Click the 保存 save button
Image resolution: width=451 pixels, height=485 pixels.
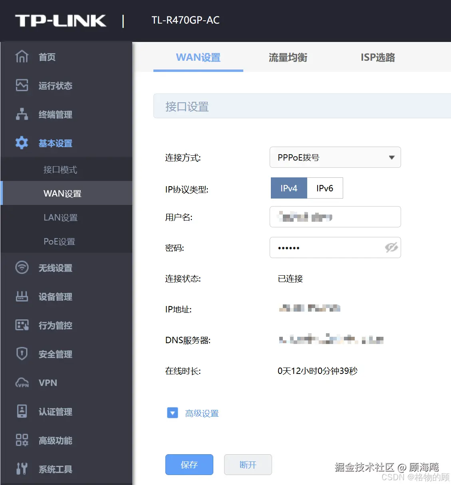click(189, 465)
